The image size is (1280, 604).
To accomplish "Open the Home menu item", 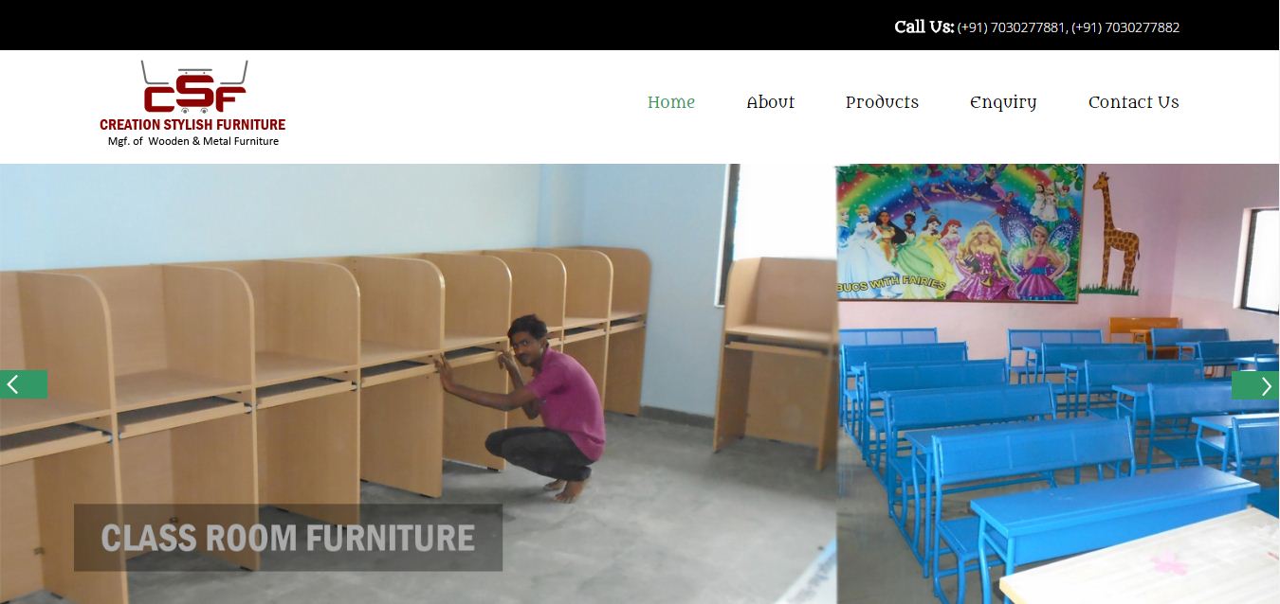I will [671, 102].
